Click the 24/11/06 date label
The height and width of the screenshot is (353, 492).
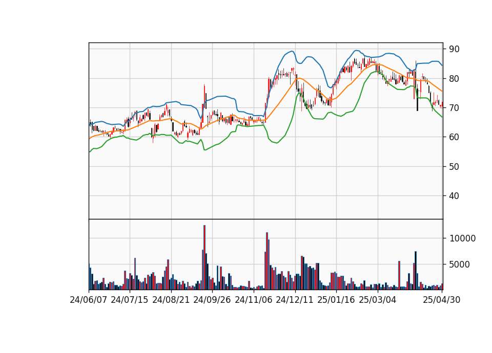254,300
